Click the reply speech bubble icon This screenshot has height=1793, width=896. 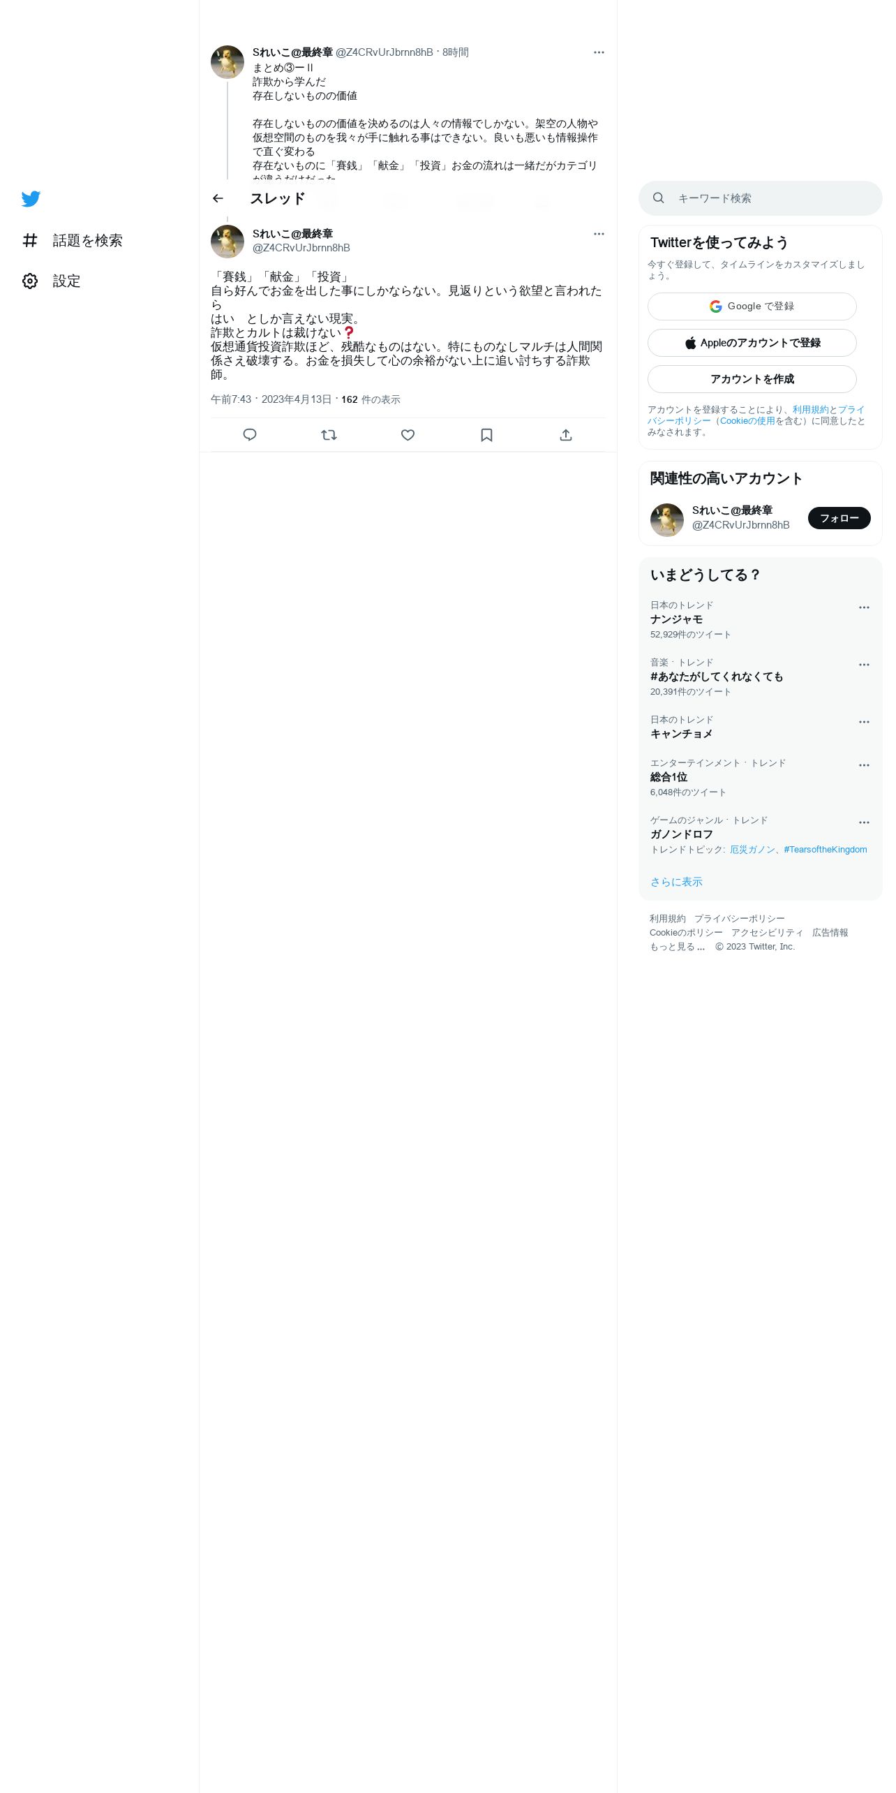coord(250,435)
